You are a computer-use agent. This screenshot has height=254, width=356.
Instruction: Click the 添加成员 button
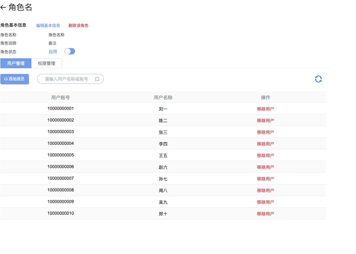point(15,79)
